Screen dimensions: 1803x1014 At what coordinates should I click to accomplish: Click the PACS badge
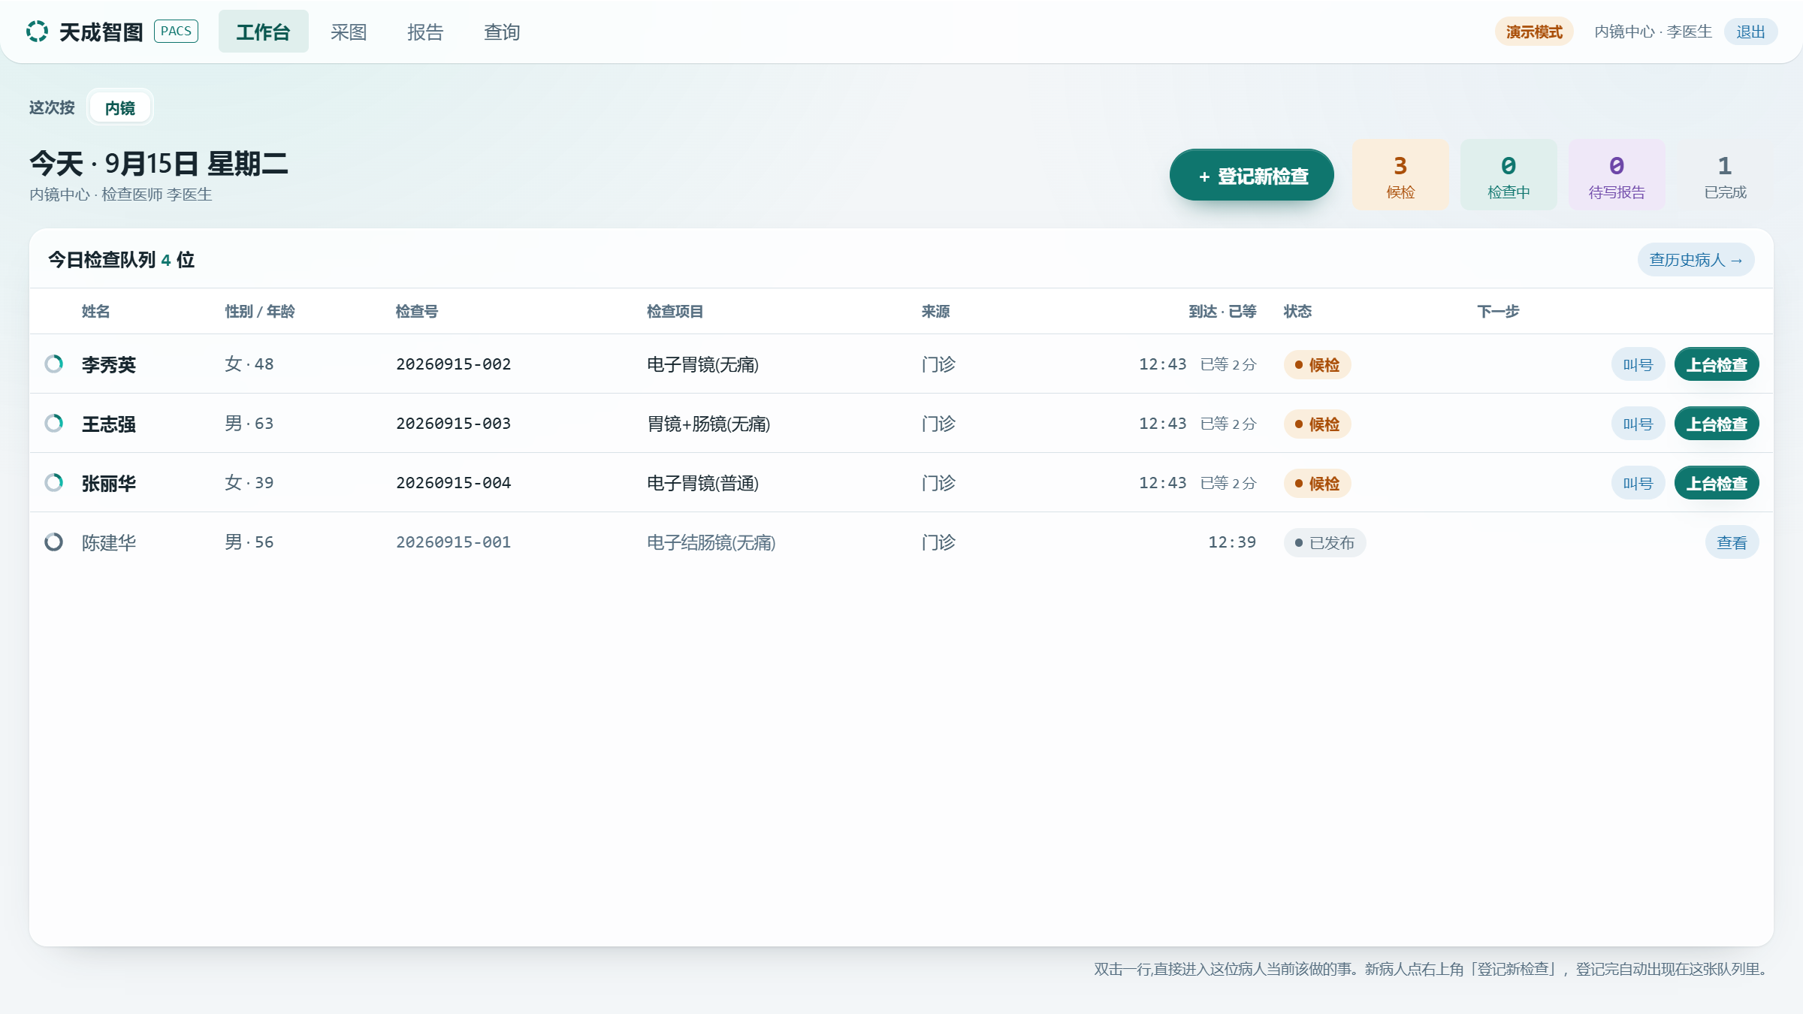pyautogui.click(x=176, y=31)
